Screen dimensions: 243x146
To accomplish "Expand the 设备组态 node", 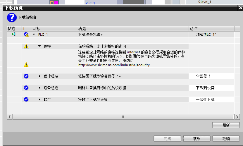I will 39,88.
